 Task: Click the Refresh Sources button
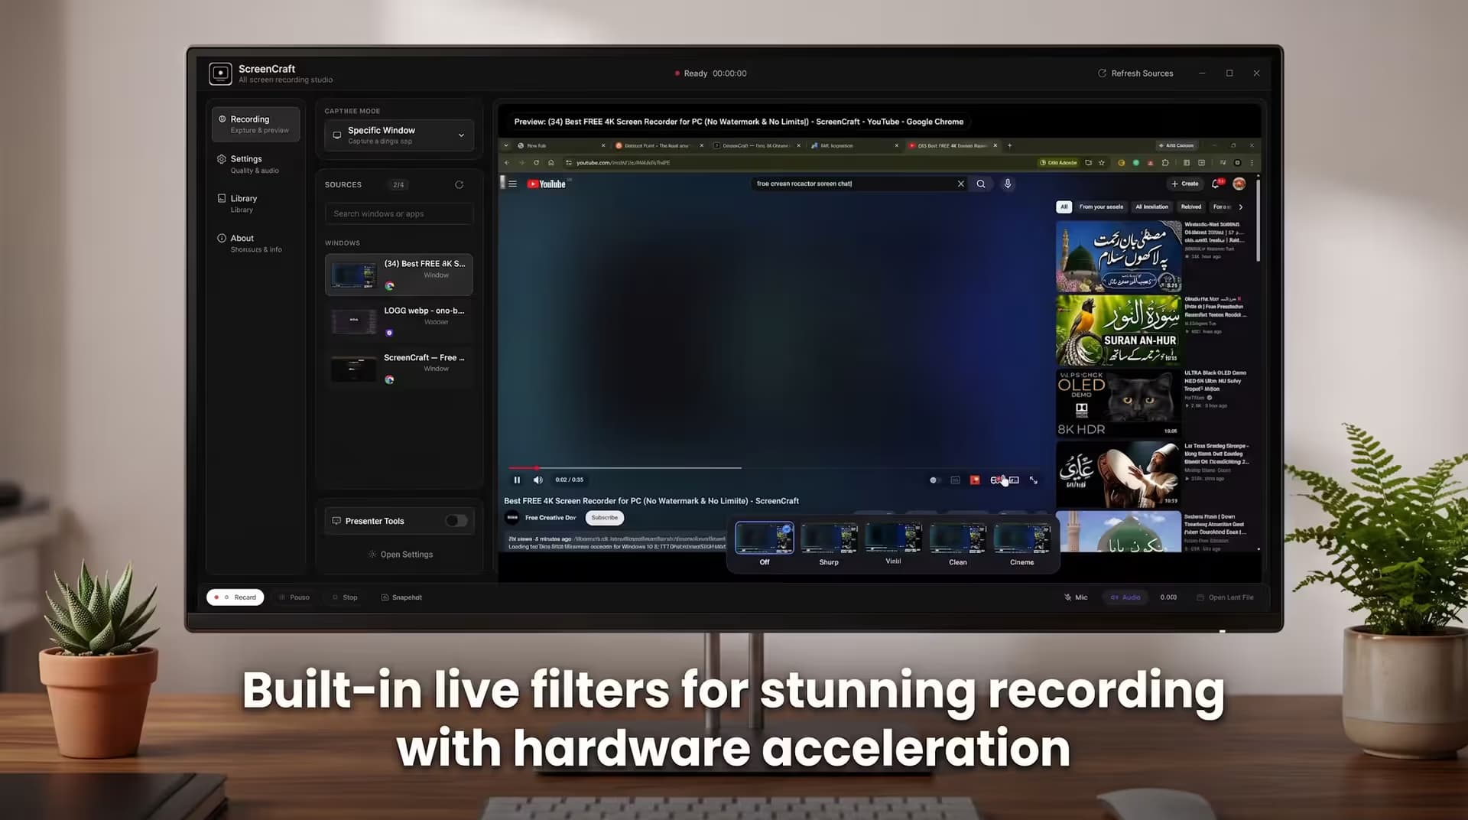tap(1135, 73)
